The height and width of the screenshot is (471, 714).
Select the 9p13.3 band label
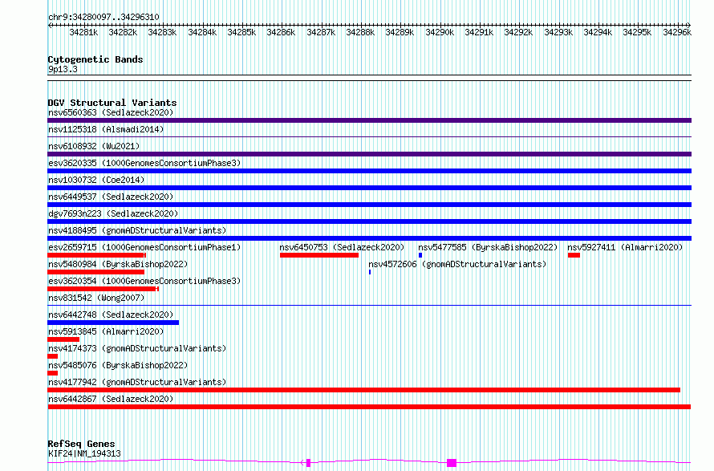click(63, 70)
